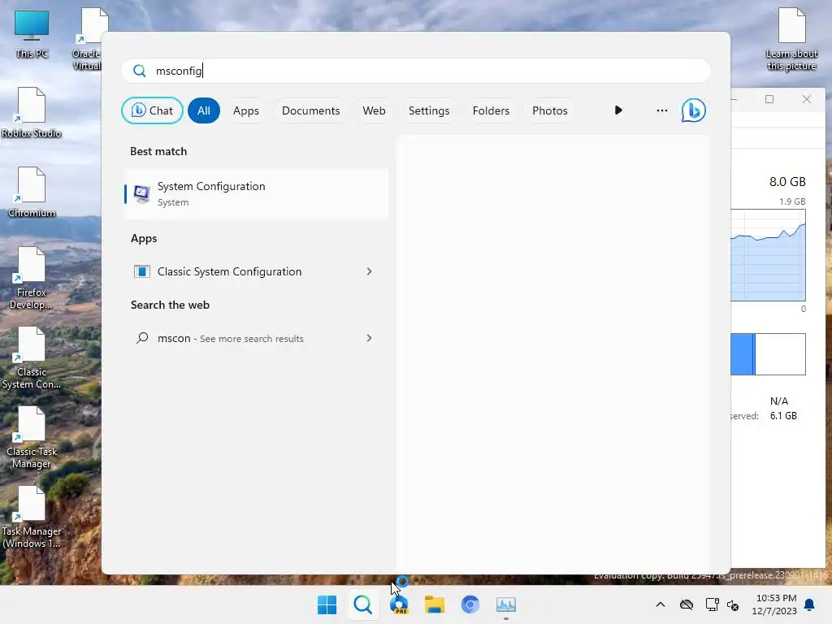832x624 pixels.
Task: Open notifications bell icon
Action: point(810,604)
